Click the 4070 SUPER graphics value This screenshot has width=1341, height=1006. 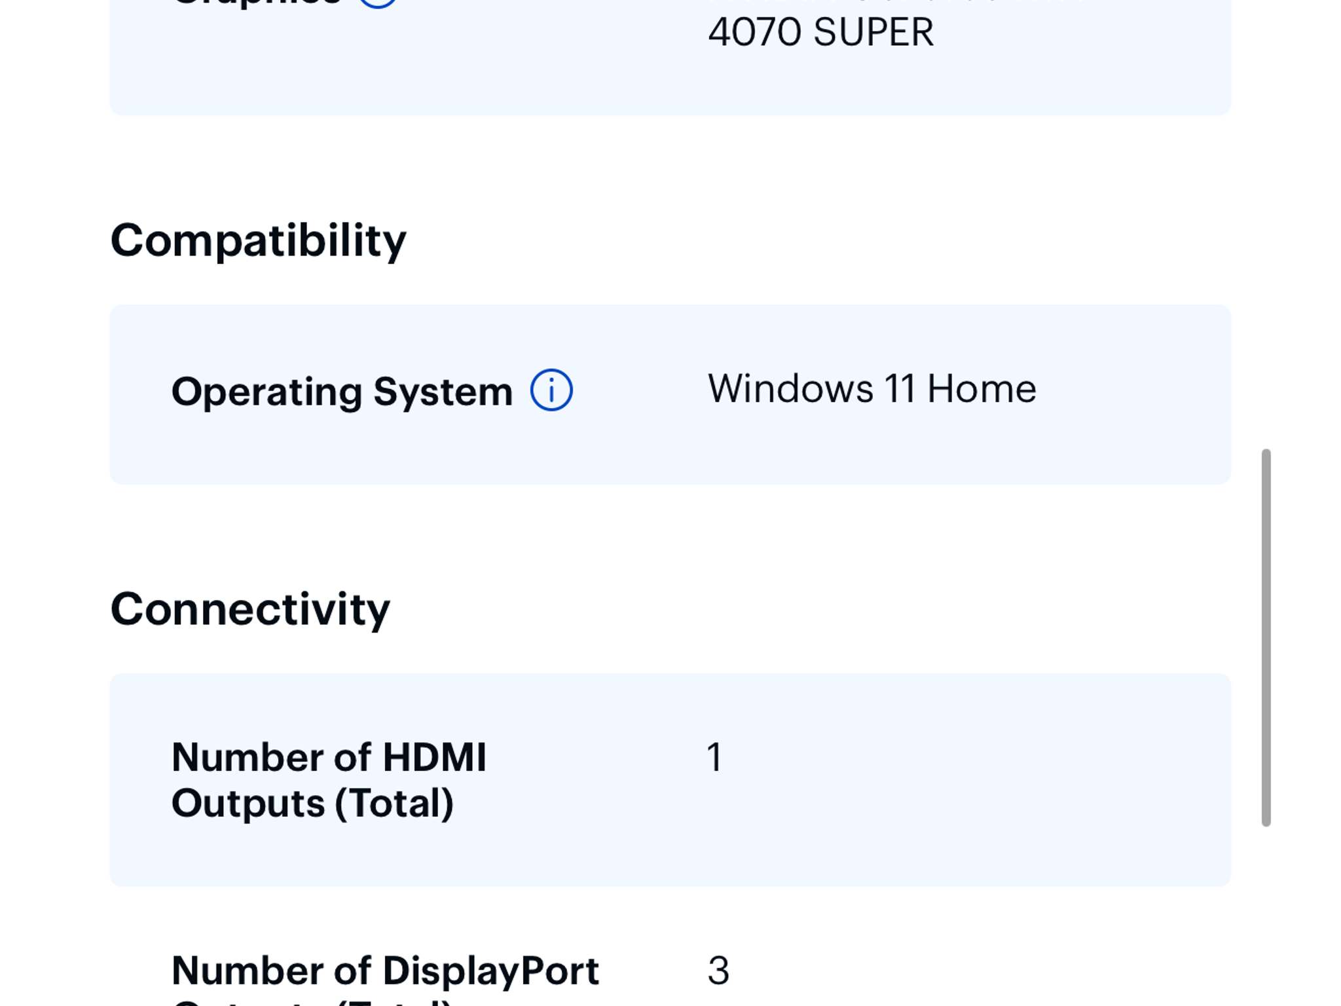(821, 31)
